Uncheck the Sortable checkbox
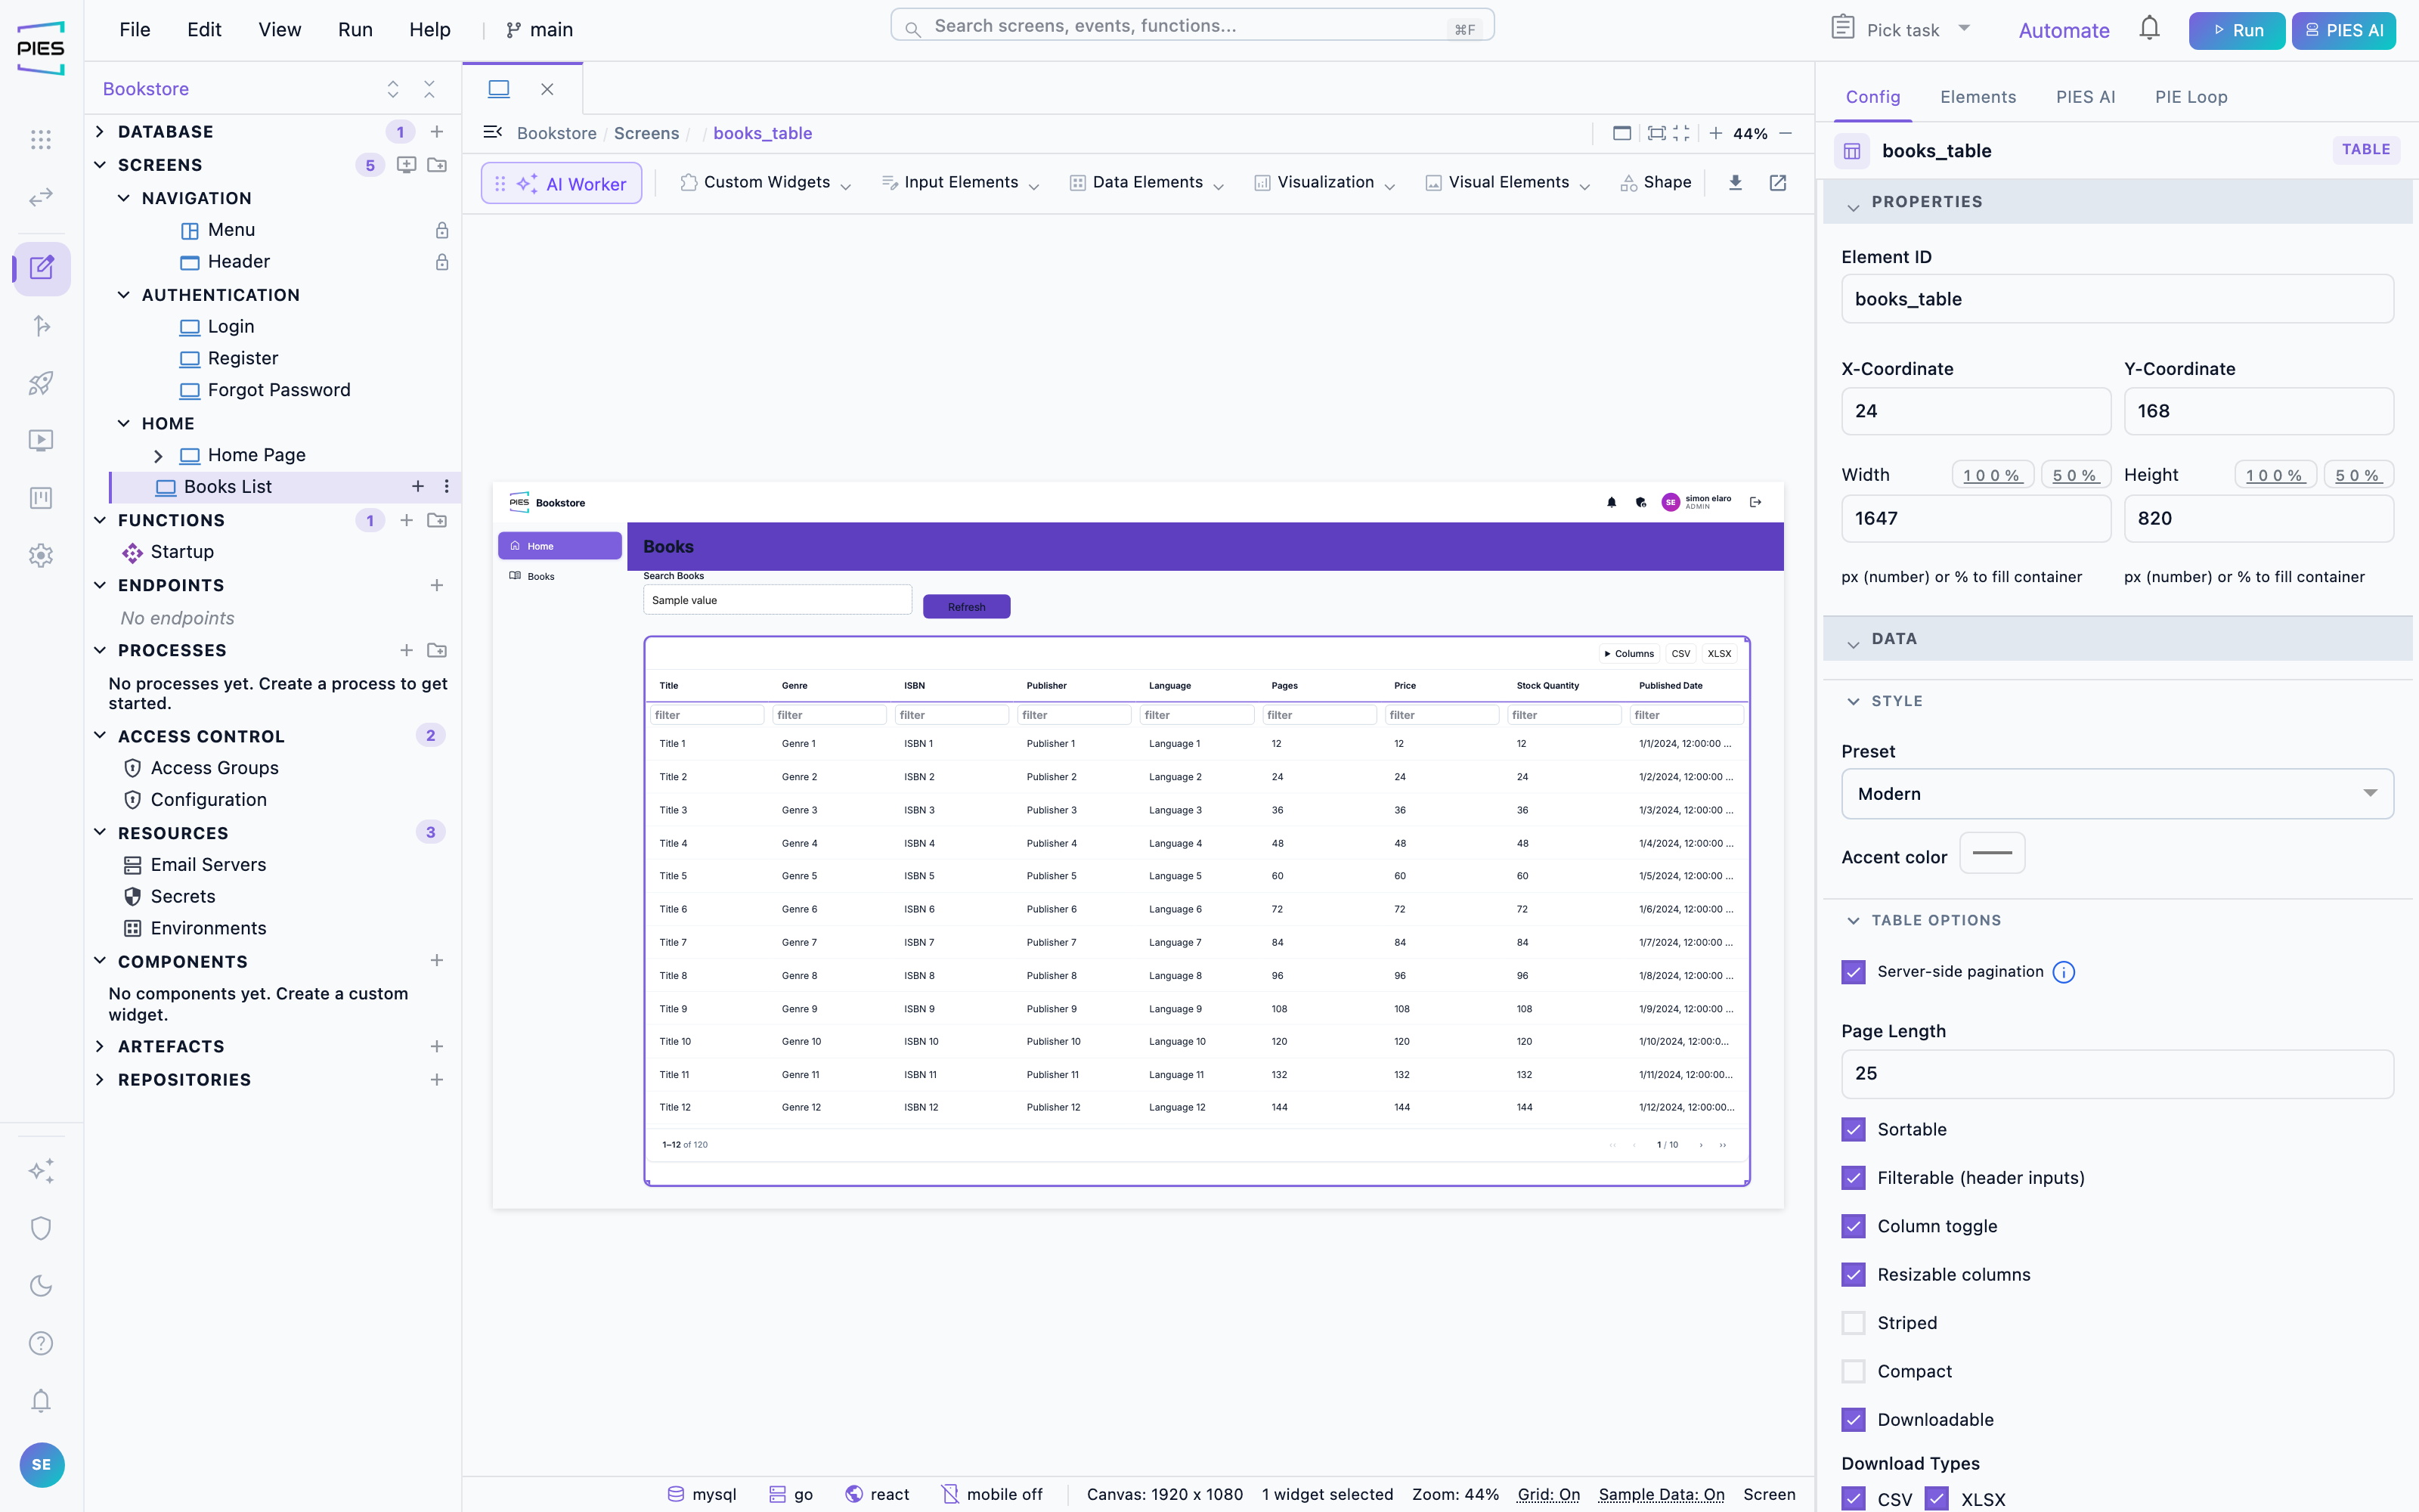This screenshot has height=1512, width=2419. (1854, 1129)
